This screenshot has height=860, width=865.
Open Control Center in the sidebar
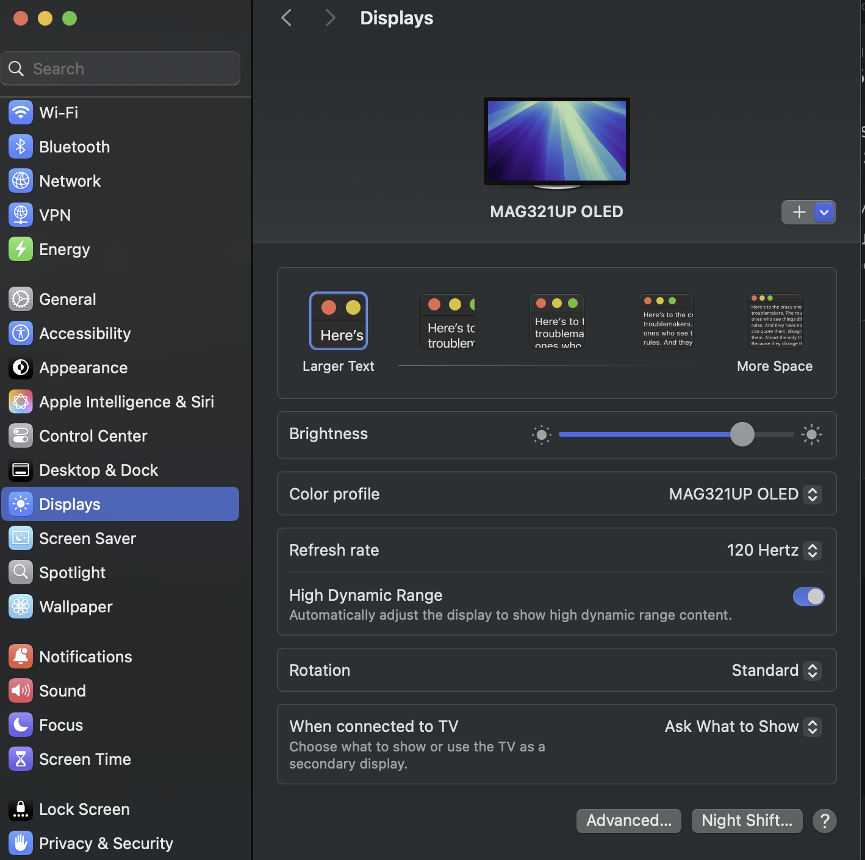pos(120,435)
